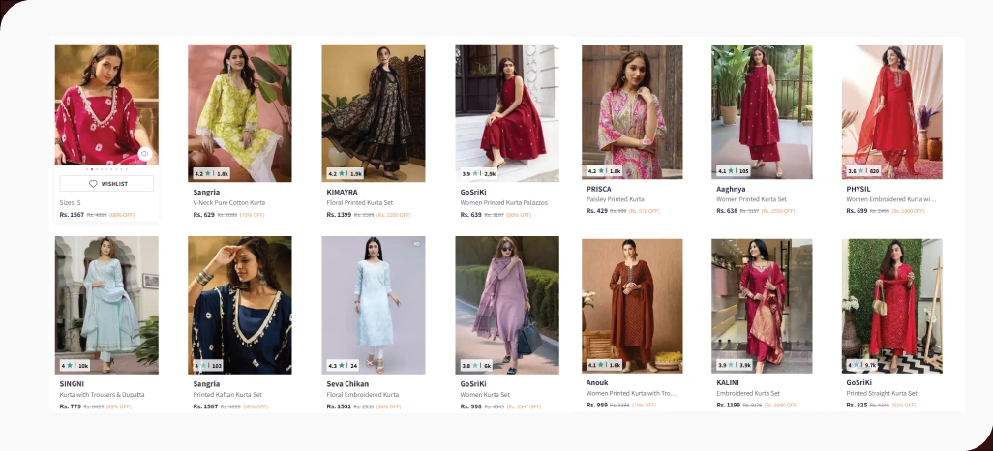This screenshot has height=451, width=993.
Task: Add the red kaftan to Wishlist
Action: pyautogui.click(x=106, y=184)
